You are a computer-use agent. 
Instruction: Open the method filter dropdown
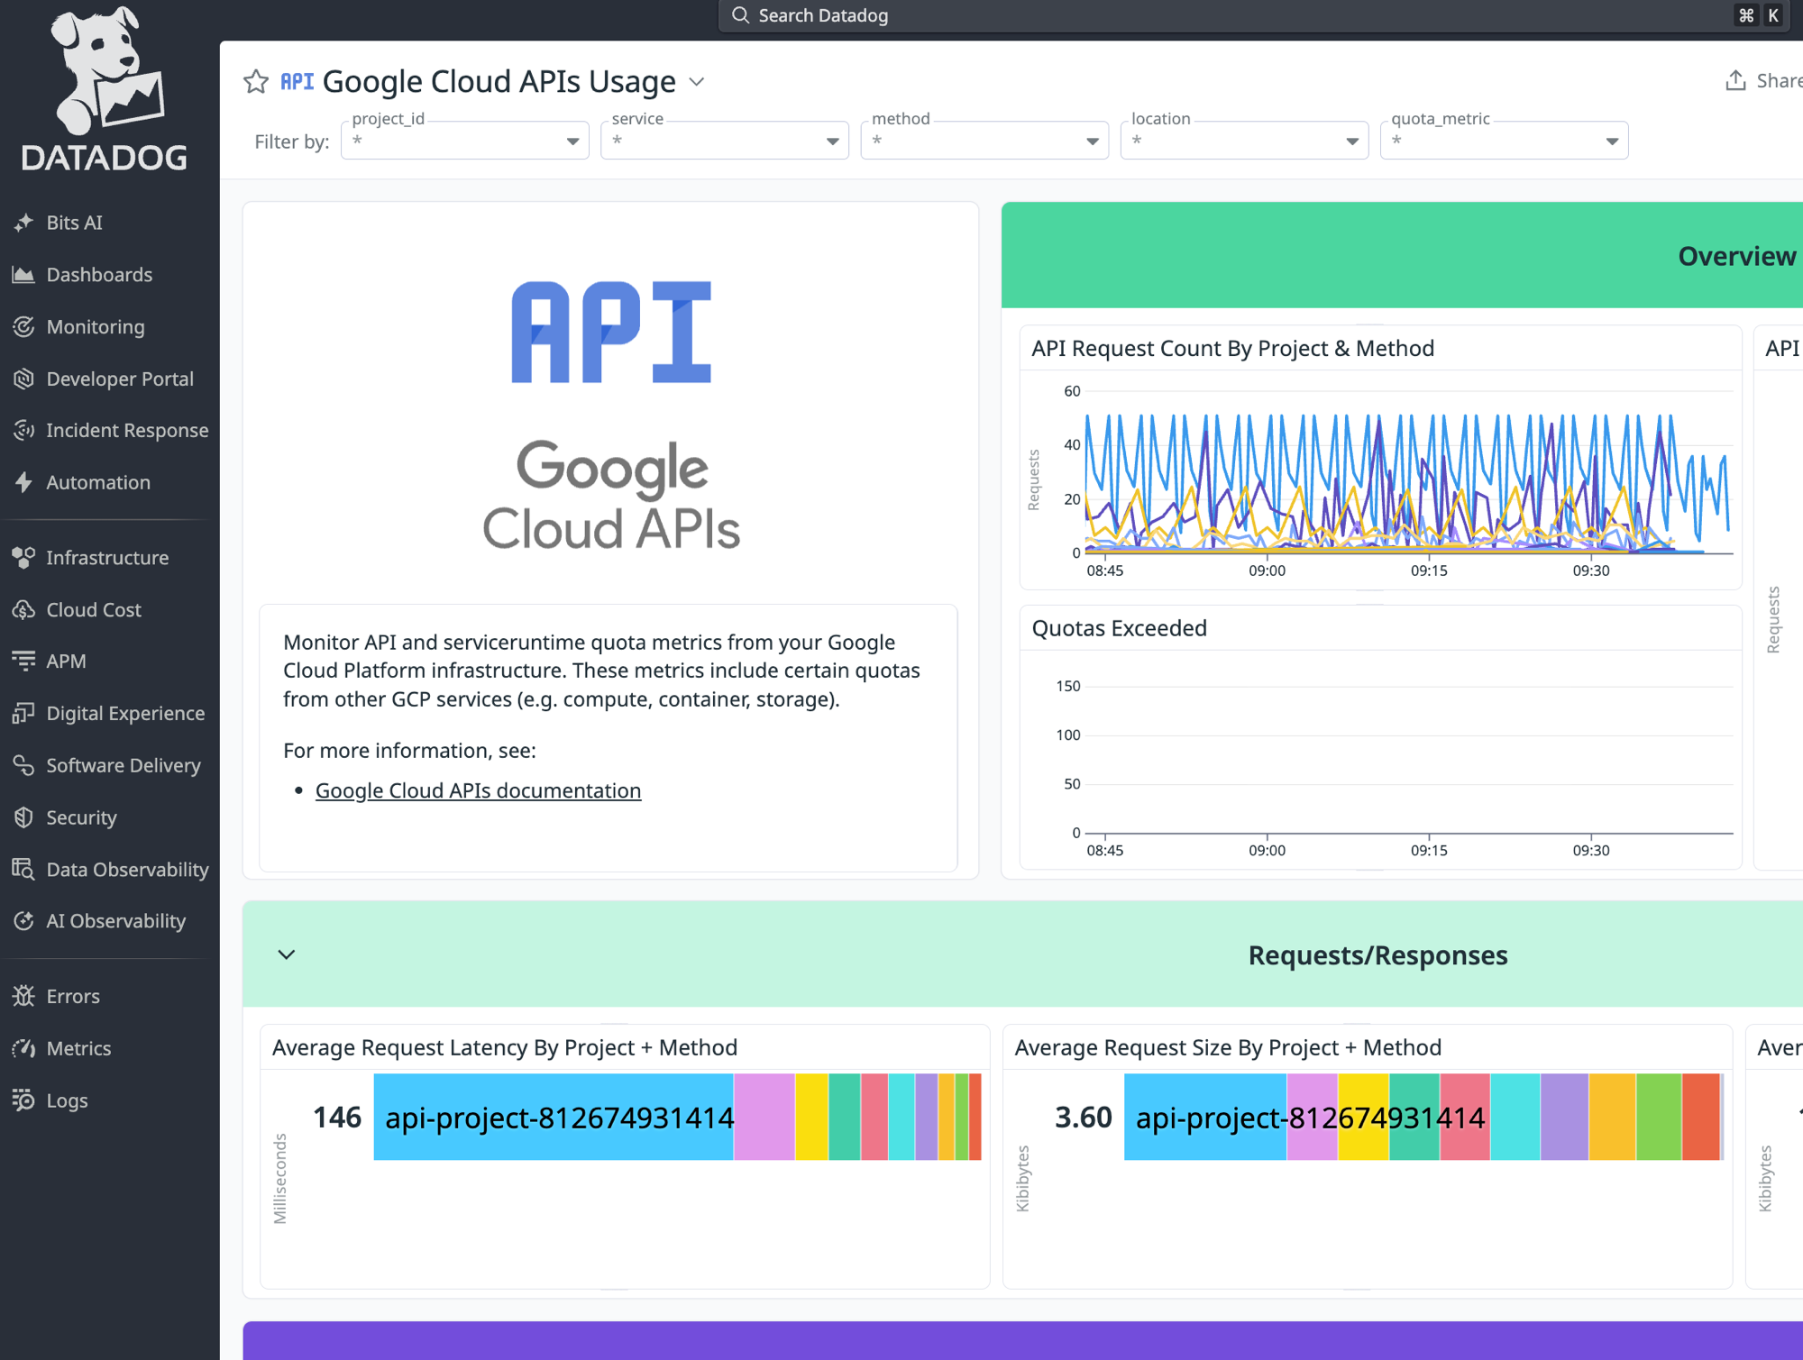[x=984, y=141]
